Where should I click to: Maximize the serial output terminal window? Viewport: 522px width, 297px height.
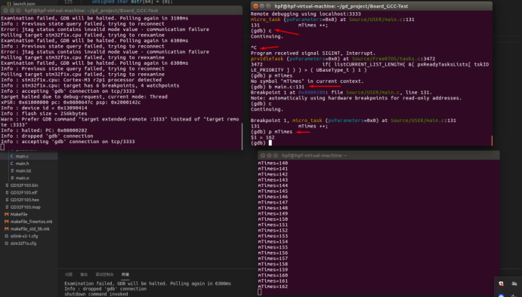pos(275,155)
